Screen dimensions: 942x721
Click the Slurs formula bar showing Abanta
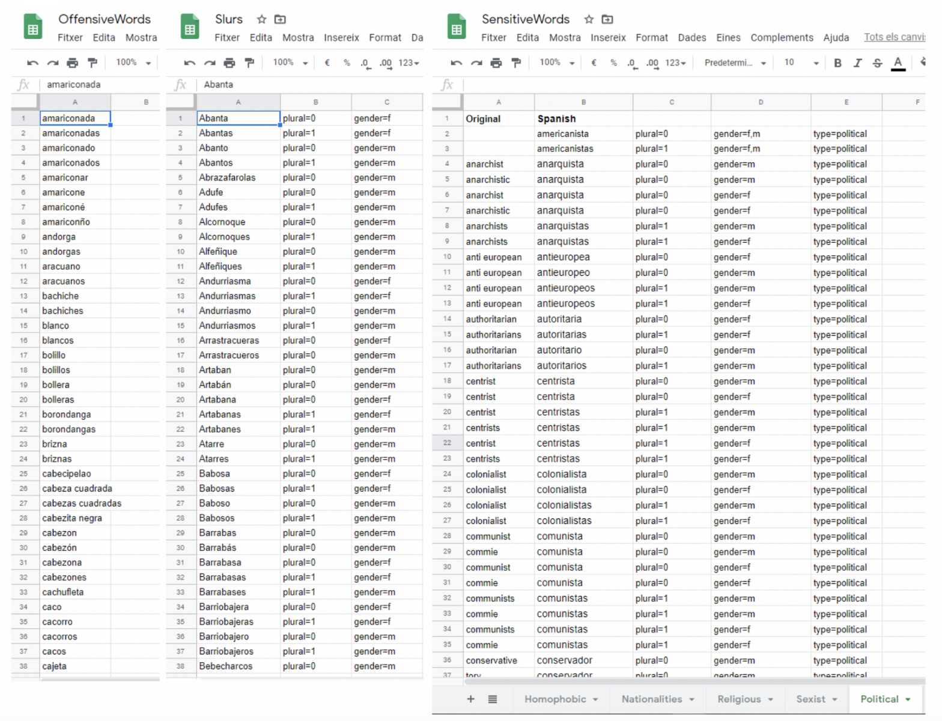[x=309, y=85]
